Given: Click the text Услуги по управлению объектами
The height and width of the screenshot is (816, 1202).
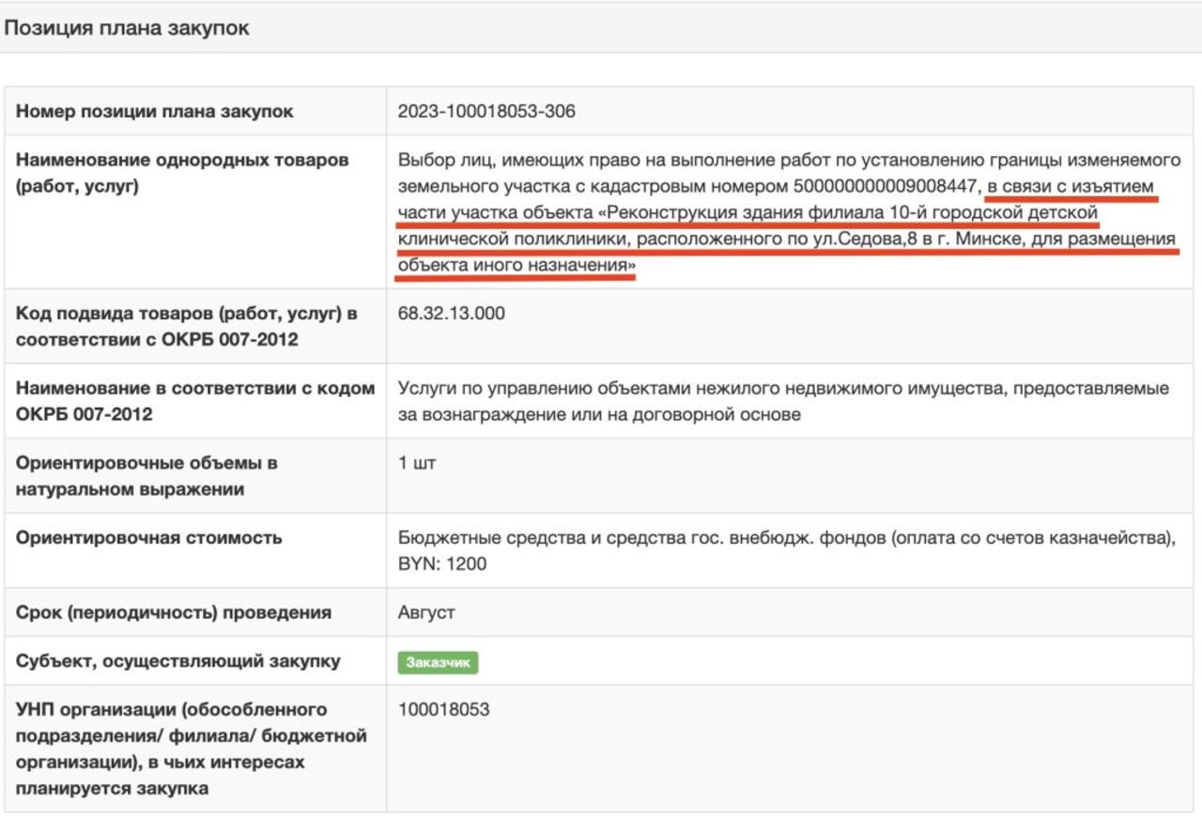Looking at the screenshot, I should (x=783, y=401).
